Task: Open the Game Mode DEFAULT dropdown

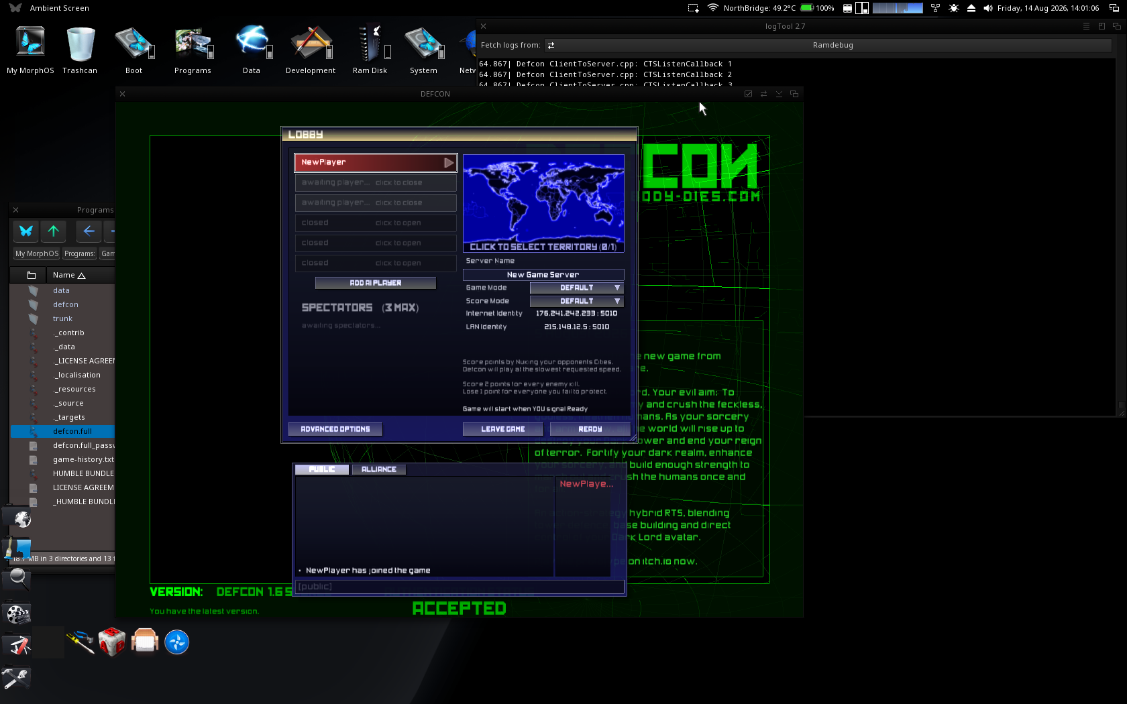Action: [577, 288]
